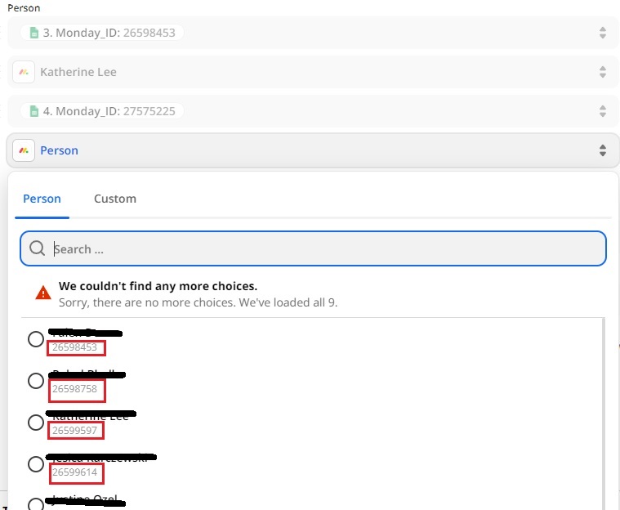Click the choices list vertical scrollbar
The height and width of the screenshot is (510, 620).
point(604,414)
